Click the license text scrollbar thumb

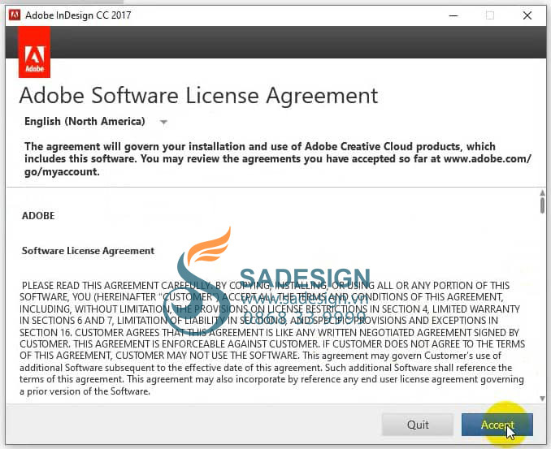click(542, 205)
